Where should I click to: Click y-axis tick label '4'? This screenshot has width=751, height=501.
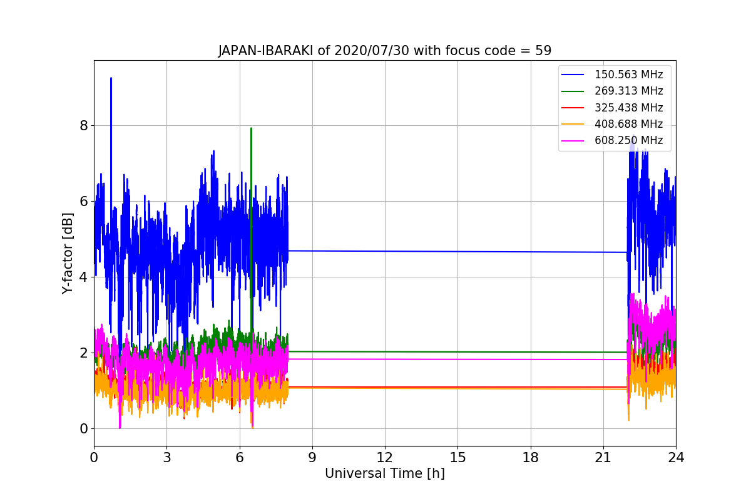83,277
